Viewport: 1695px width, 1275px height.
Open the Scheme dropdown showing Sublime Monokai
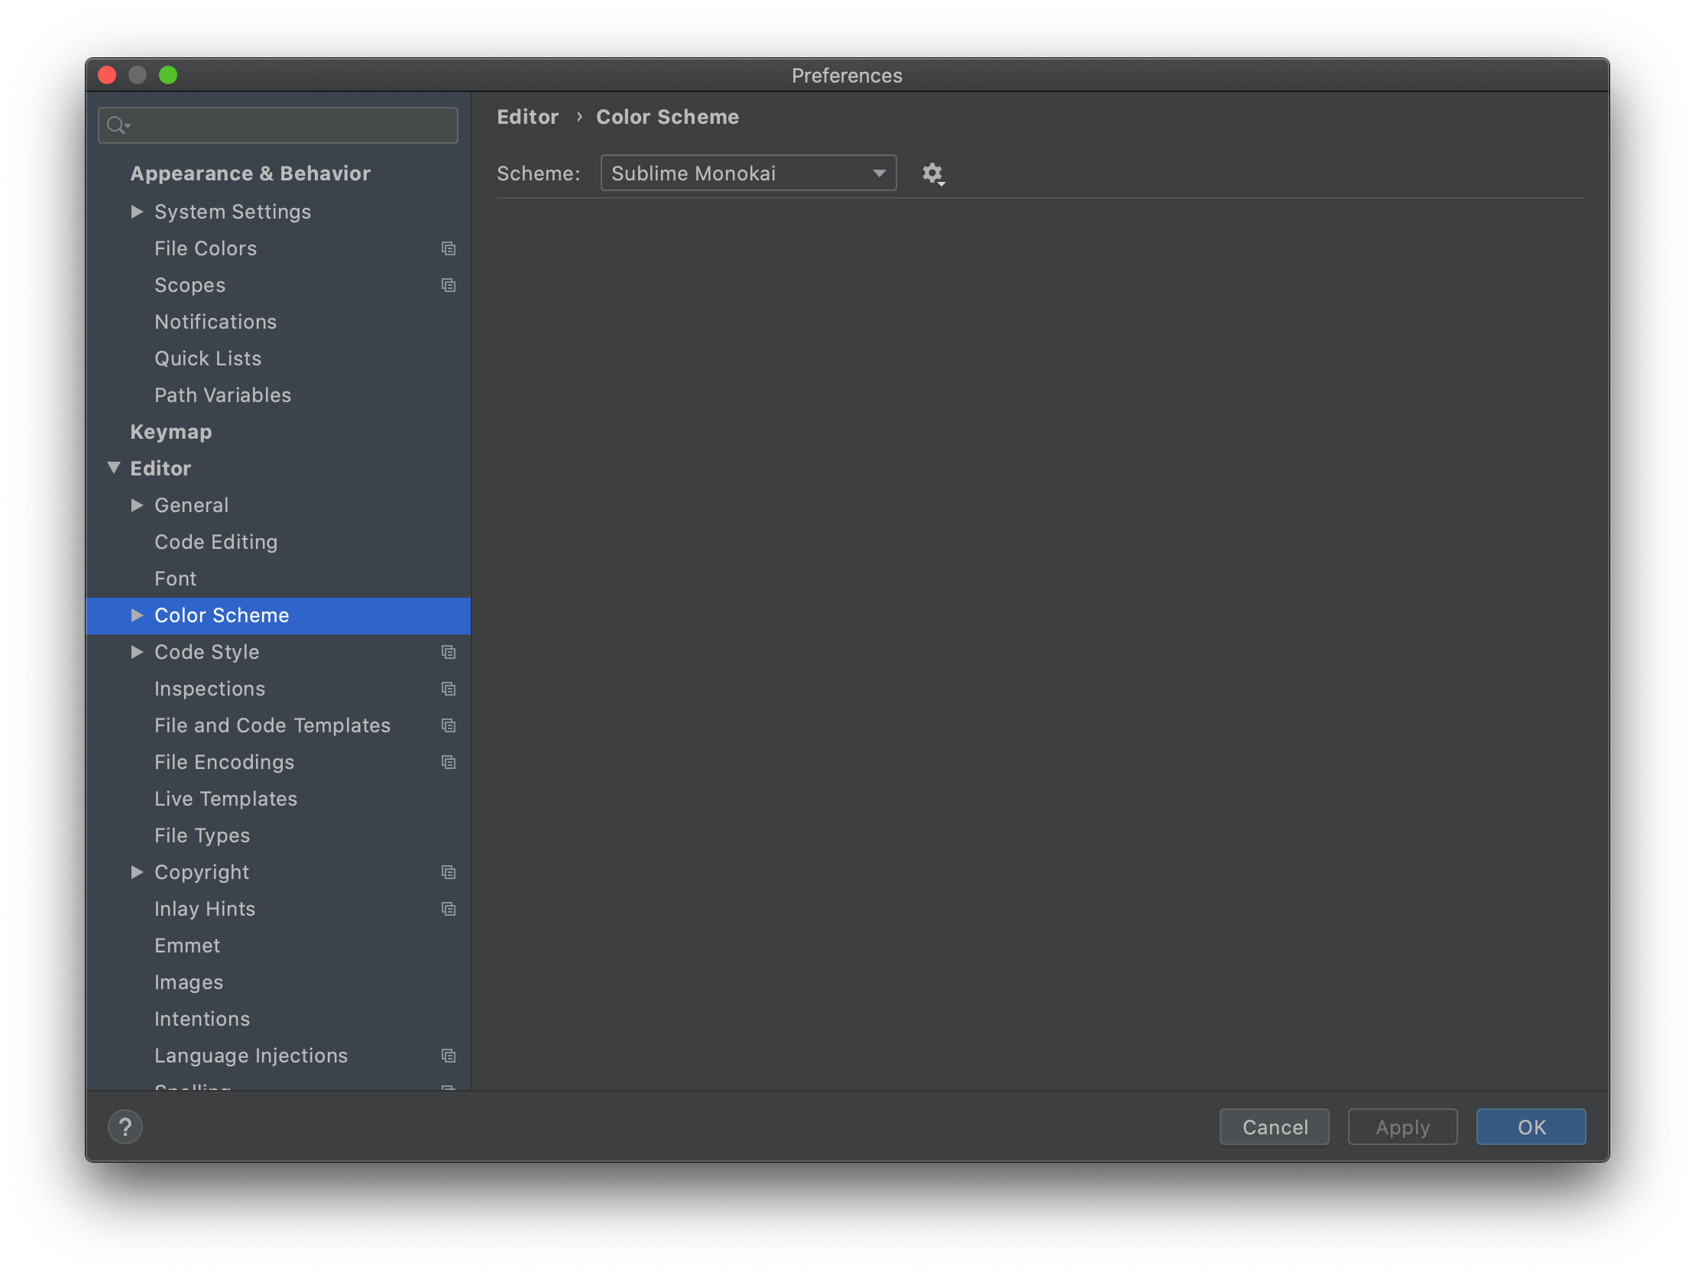748,174
